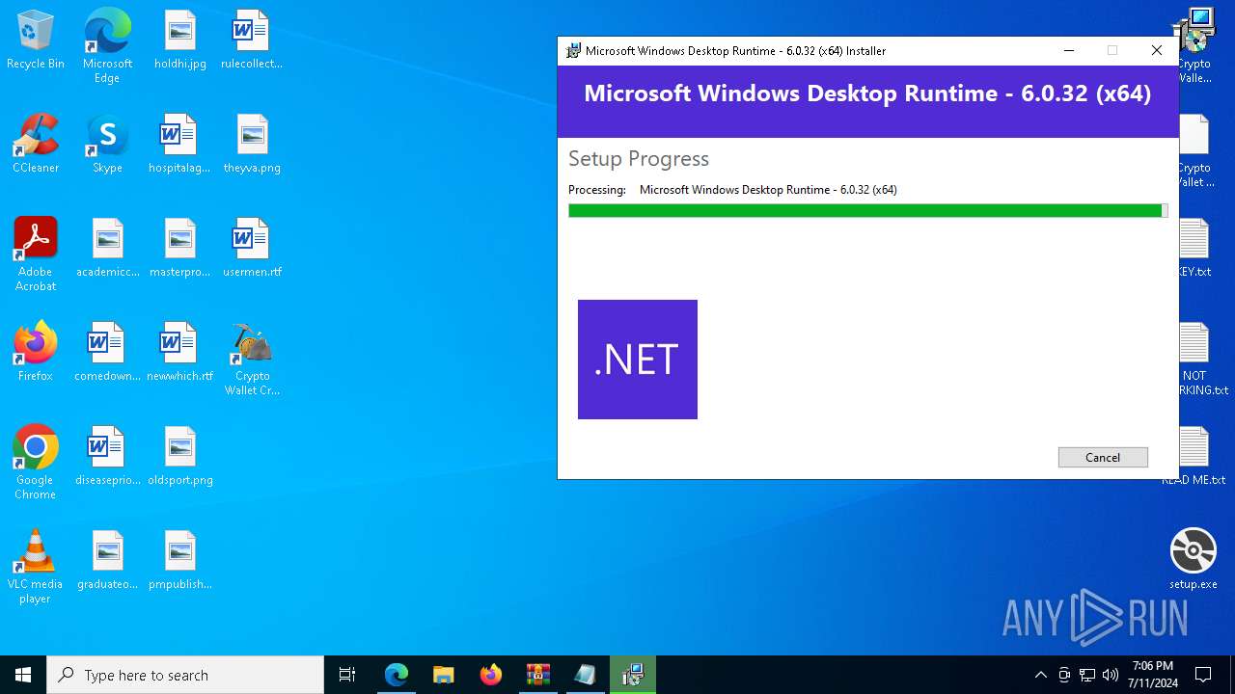
Task: Select the READ ME.txt desktop file
Action: click(1194, 457)
